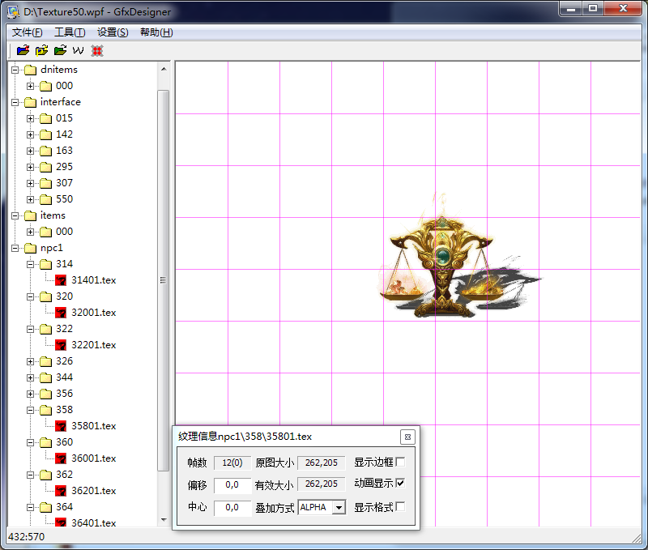This screenshot has height=550, width=648.
Task: Click the red cross toolbar icon
Action: (97, 51)
